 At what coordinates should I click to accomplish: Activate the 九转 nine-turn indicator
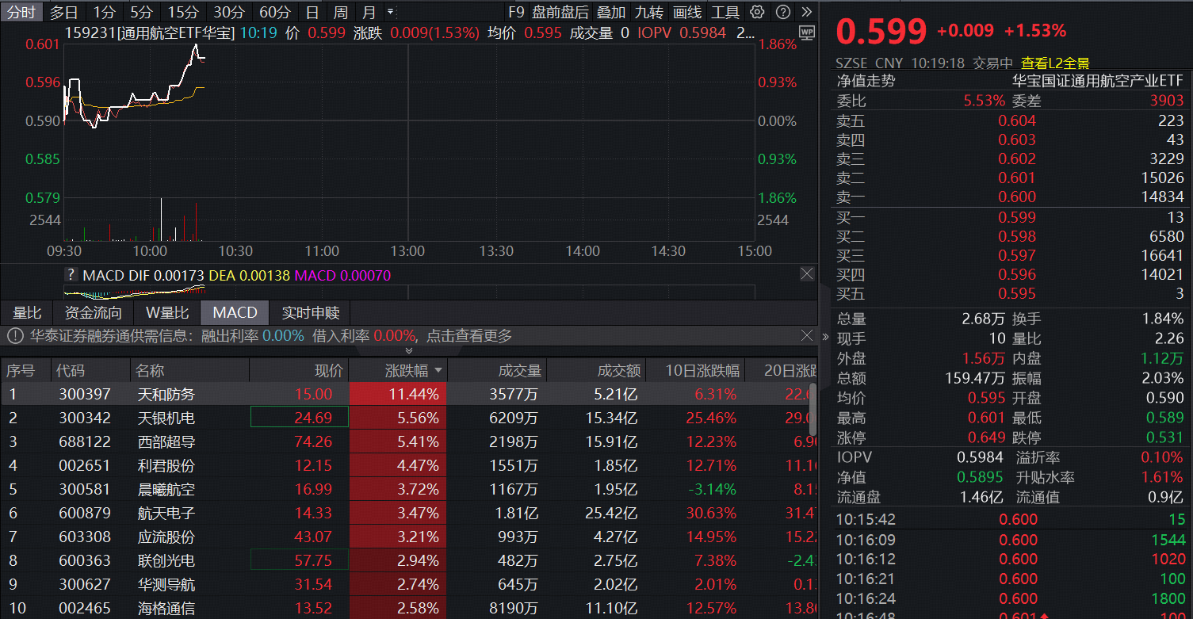pos(648,12)
